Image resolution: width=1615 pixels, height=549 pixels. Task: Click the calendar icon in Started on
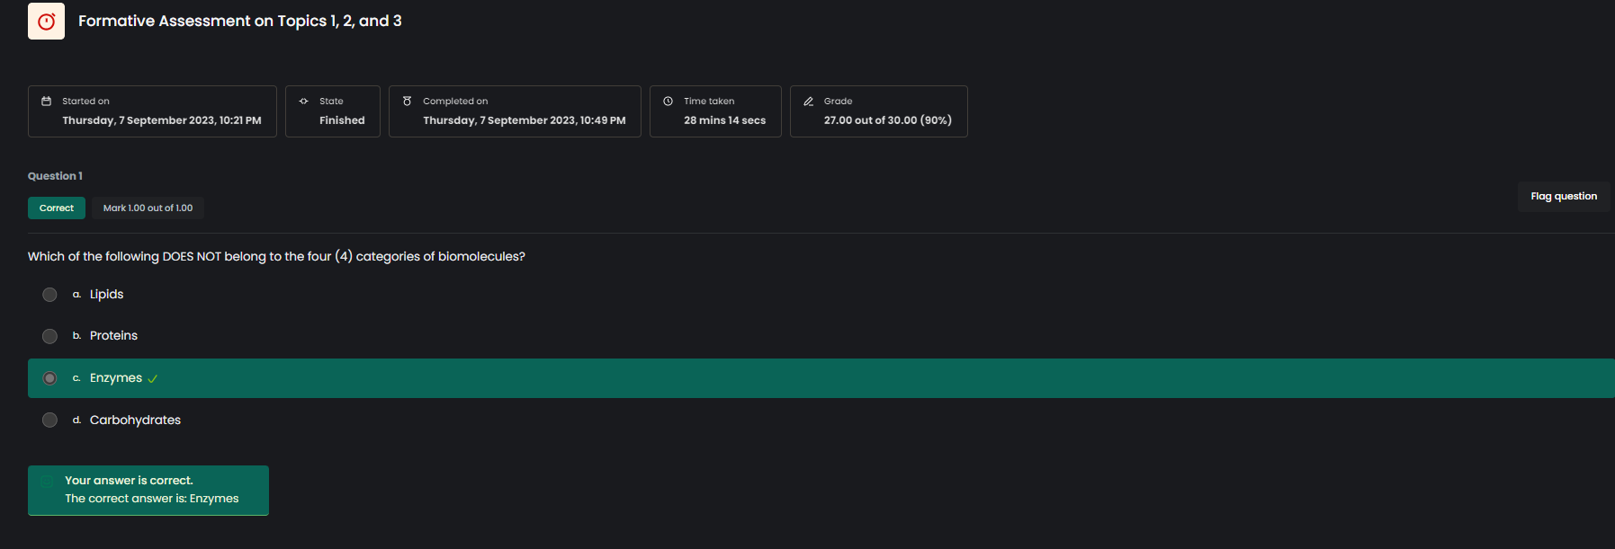tap(47, 102)
